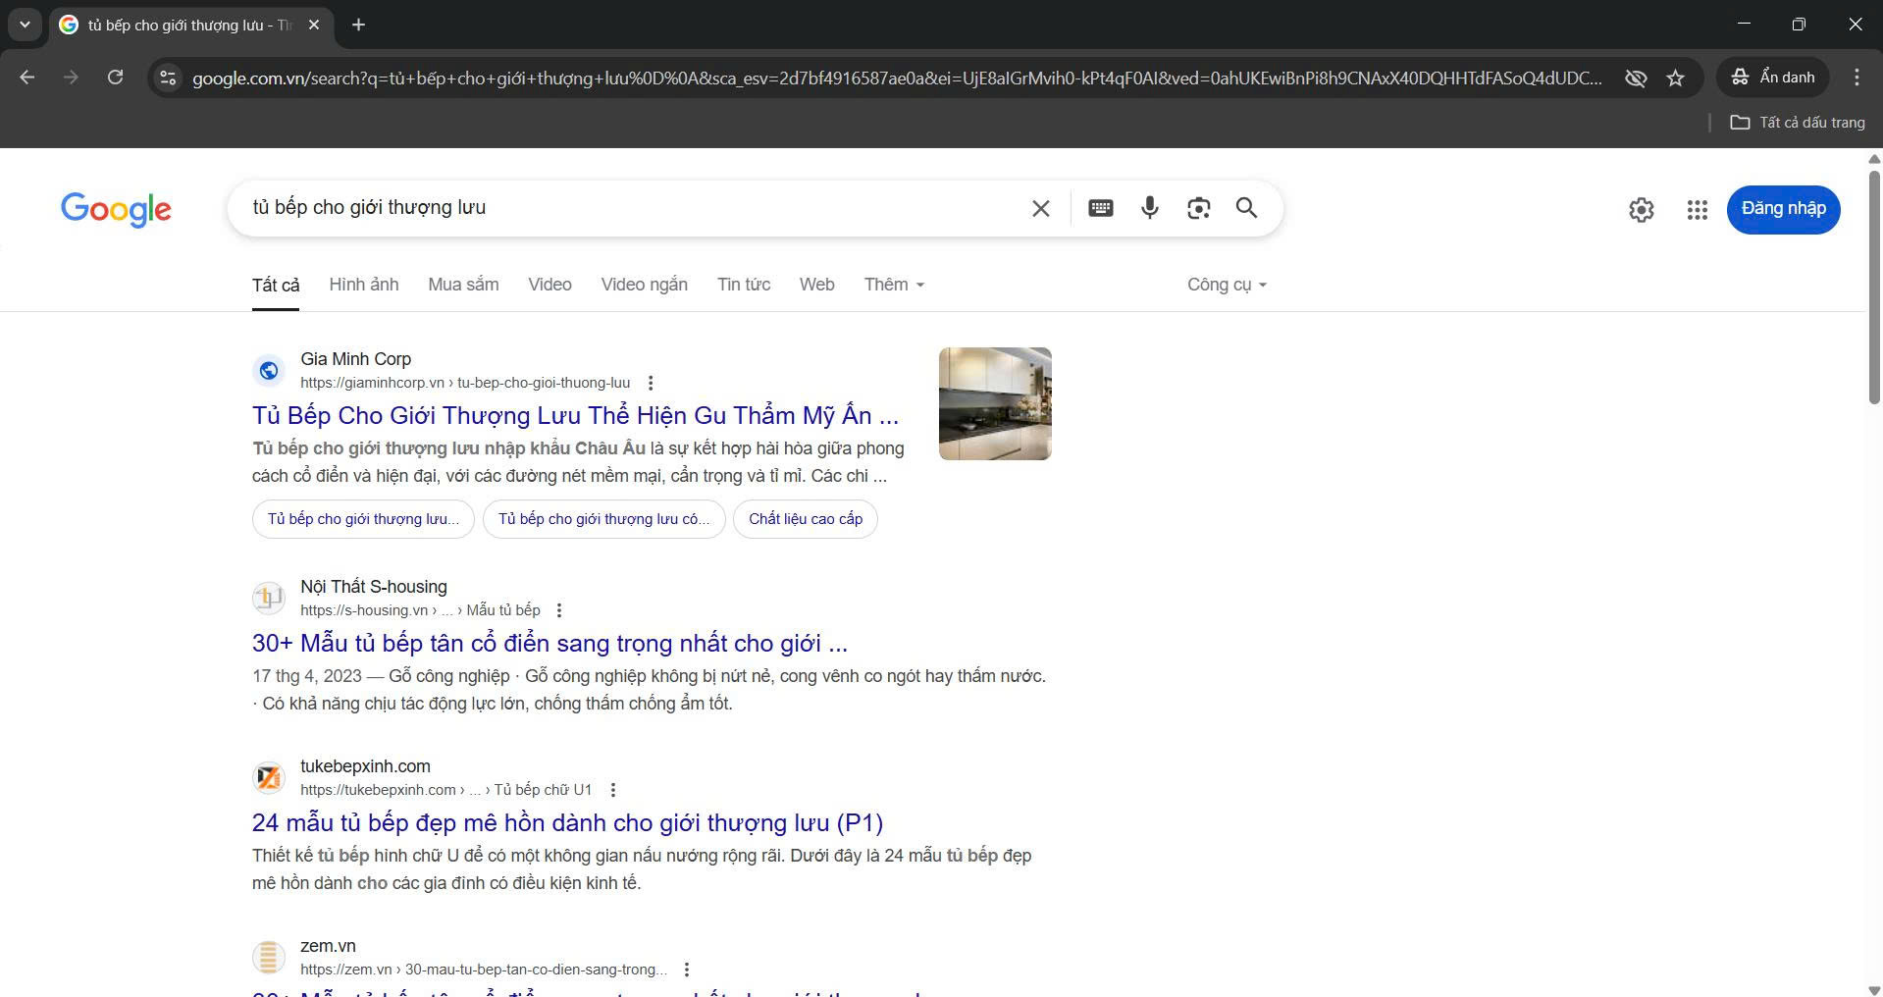1883x997 pixels.
Task: Click the third-party cookies blocked eye icon
Action: 1635,78
